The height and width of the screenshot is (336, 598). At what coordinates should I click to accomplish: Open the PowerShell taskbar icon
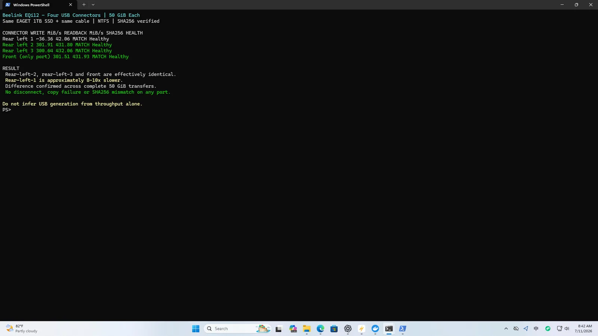coord(403,329)
